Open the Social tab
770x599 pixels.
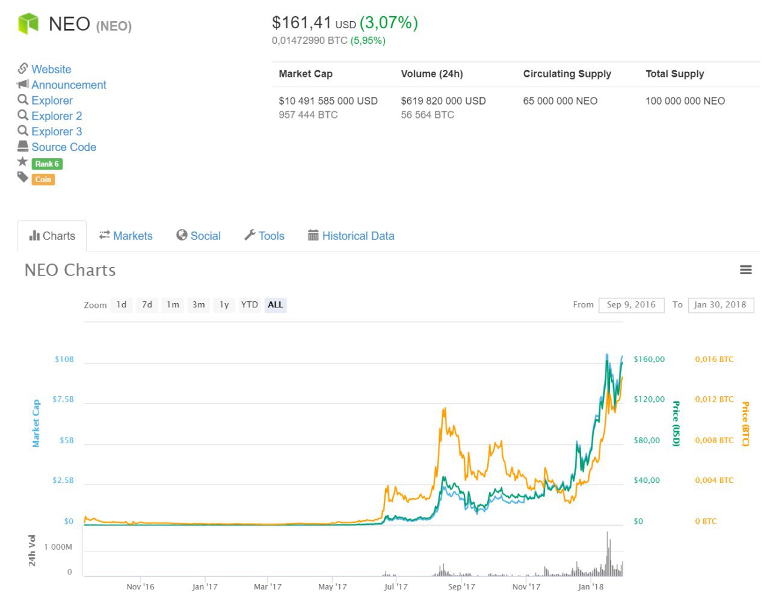click(199, 236)
